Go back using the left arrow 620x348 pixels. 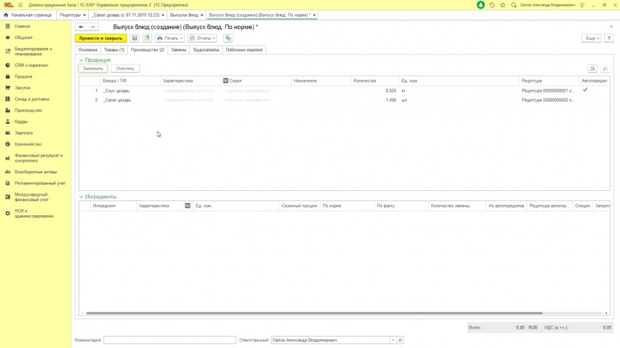click(81, 27)
